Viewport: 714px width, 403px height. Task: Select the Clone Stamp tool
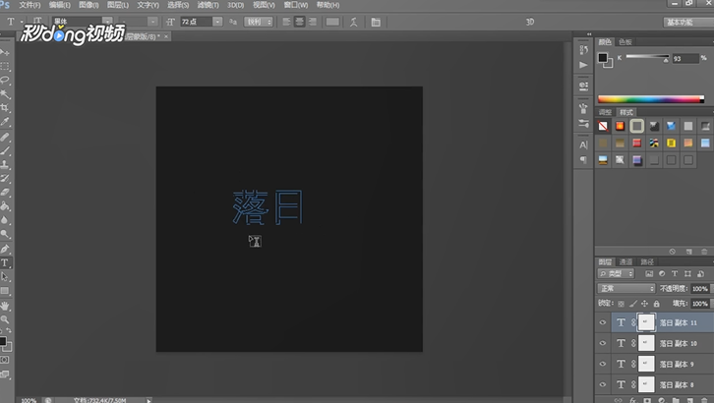5,164
